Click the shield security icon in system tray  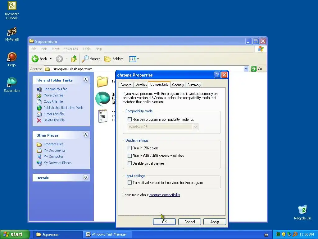tap(284, 234)
